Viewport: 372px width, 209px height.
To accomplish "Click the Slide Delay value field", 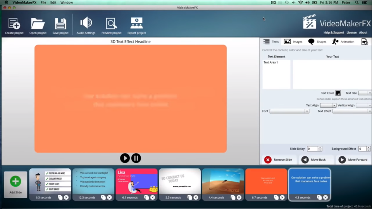I will pyautogui.click(x=312, y=149).
